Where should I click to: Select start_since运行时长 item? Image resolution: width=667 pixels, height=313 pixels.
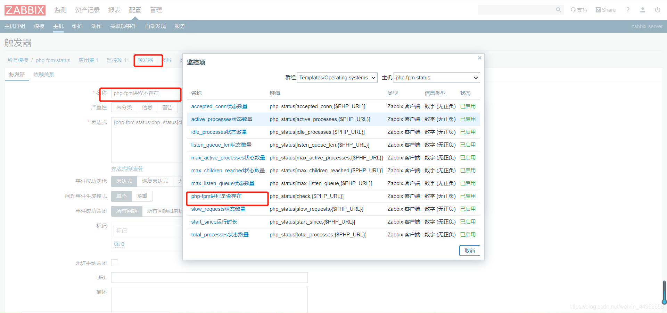[214, 222]
